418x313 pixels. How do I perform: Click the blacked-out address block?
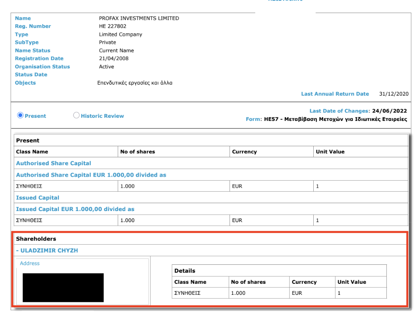point(63,287)
